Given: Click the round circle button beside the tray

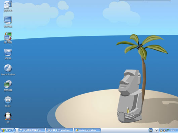Looking at the screenshot, I should (x=156, y=130).
